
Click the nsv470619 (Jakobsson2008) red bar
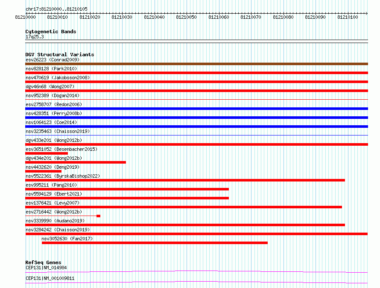tap(196, 82)
